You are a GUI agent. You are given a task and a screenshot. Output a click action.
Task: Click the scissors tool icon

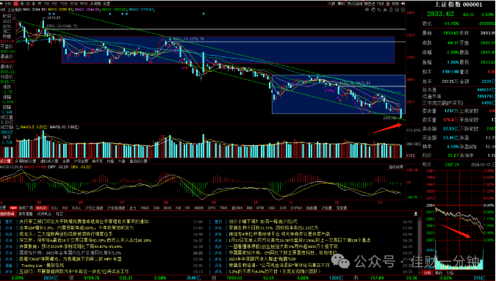385,10
